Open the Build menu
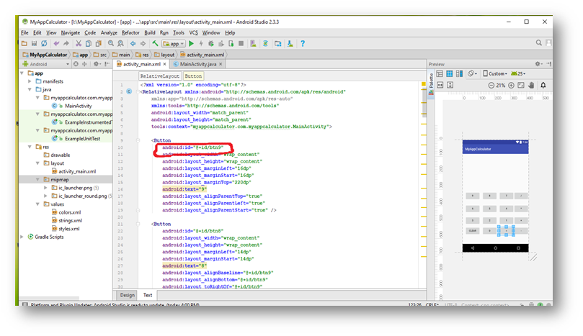The height and width of the screenshot is (336, 583). click(150, 32)
